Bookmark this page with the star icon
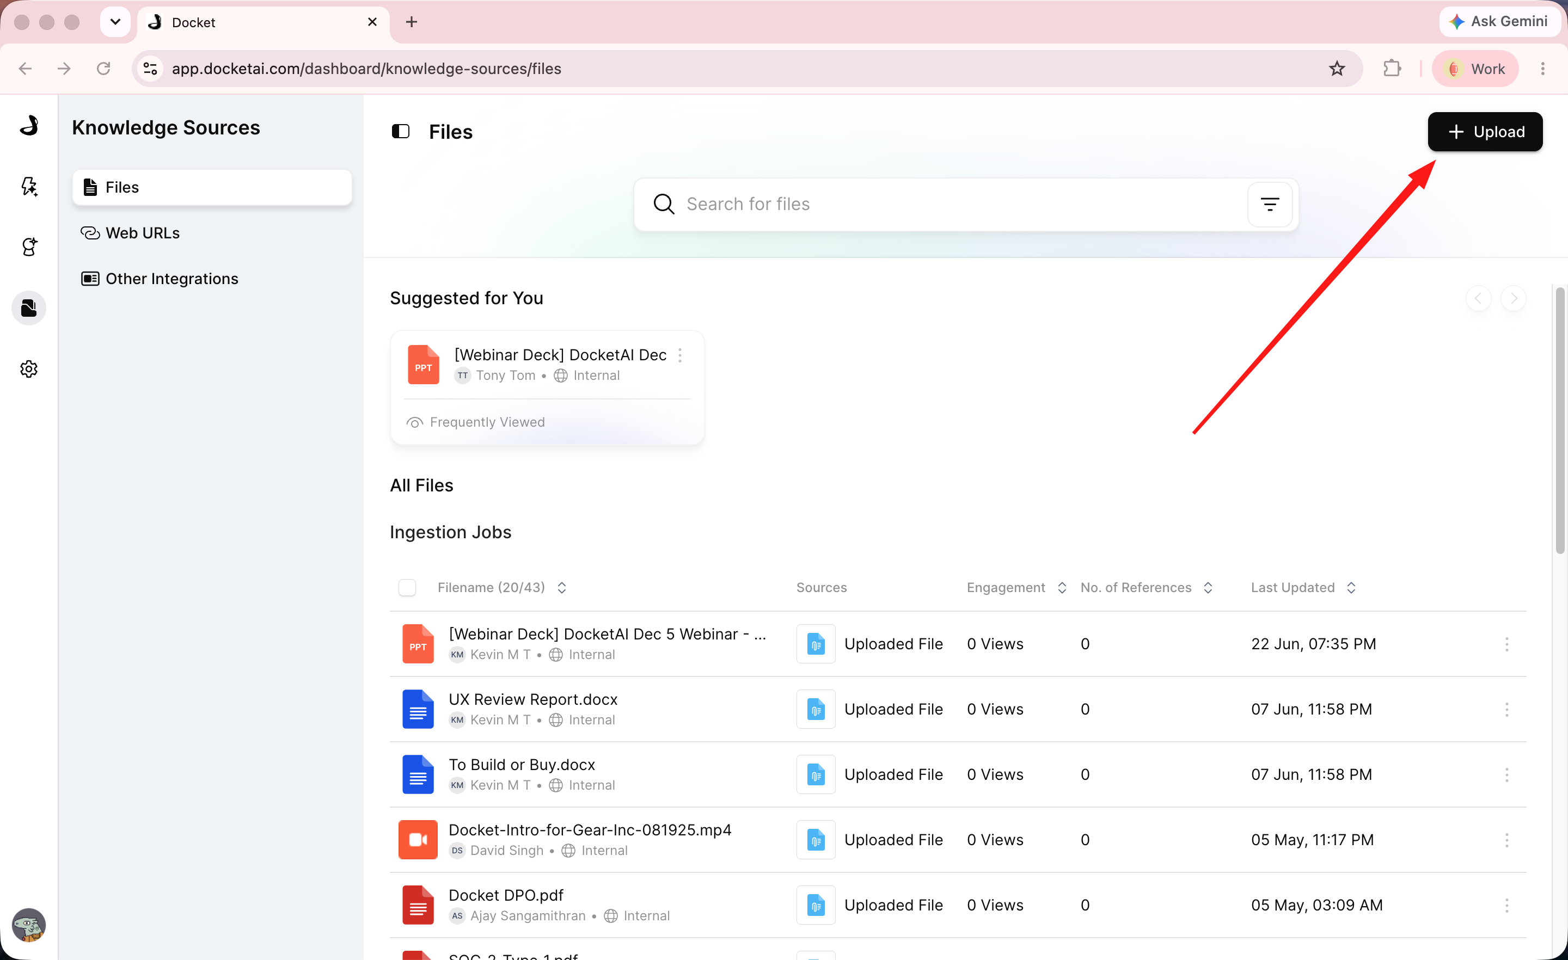 tap(1337, 69)
